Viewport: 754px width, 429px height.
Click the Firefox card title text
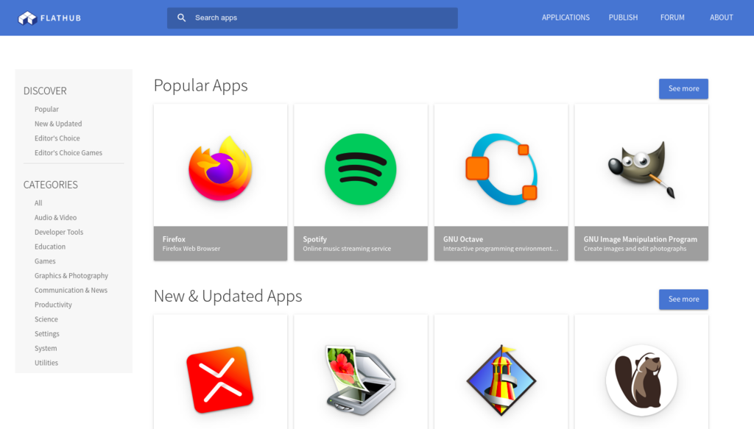click(174, 238)
